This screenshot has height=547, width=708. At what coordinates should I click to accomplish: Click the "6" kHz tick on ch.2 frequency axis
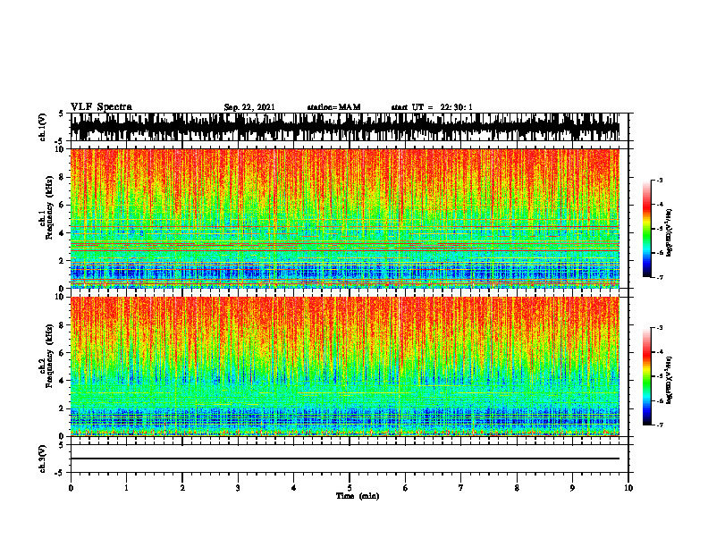63,353
